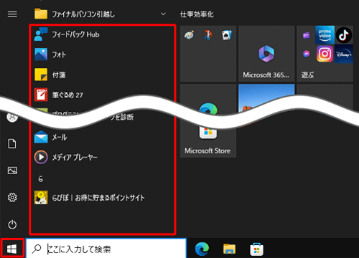Open らびぽ point site shortcut
Screen dimensions: 359x258
click(x=103, y=198)
